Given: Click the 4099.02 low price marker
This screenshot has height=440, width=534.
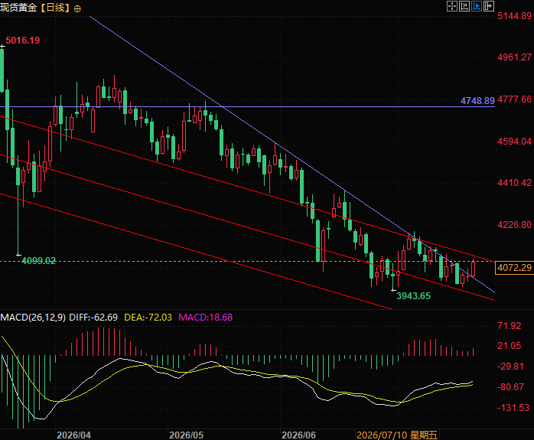Looking at the screenshot, I should 38,261.
